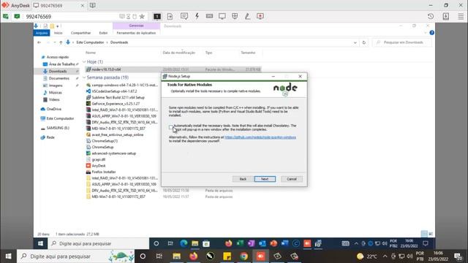Enable automatic install of necessary tools checkbox
The width and height of the screenshot is (468, 263).
(170, 127)
